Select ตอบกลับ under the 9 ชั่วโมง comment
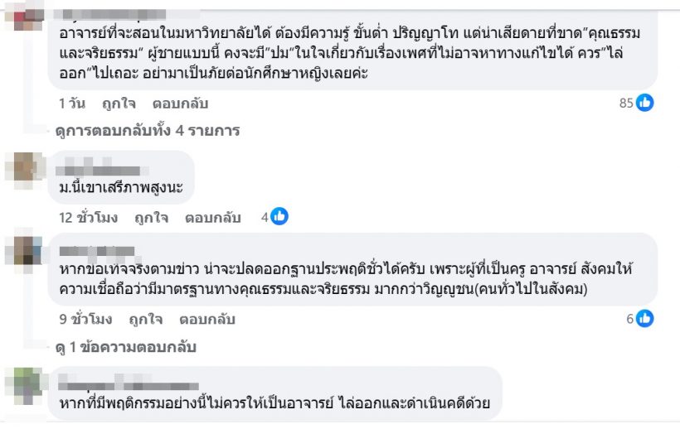The height and width of the screenshot is (429, 680). [207, 319]
